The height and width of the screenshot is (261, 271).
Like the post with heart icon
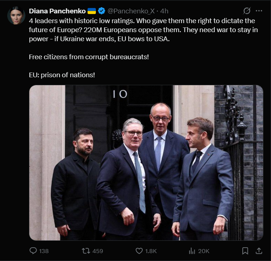click(x=139, y=251)
